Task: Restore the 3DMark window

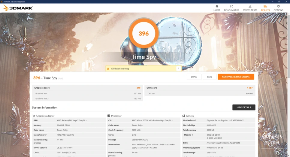Action: click(x=279, y=2)
